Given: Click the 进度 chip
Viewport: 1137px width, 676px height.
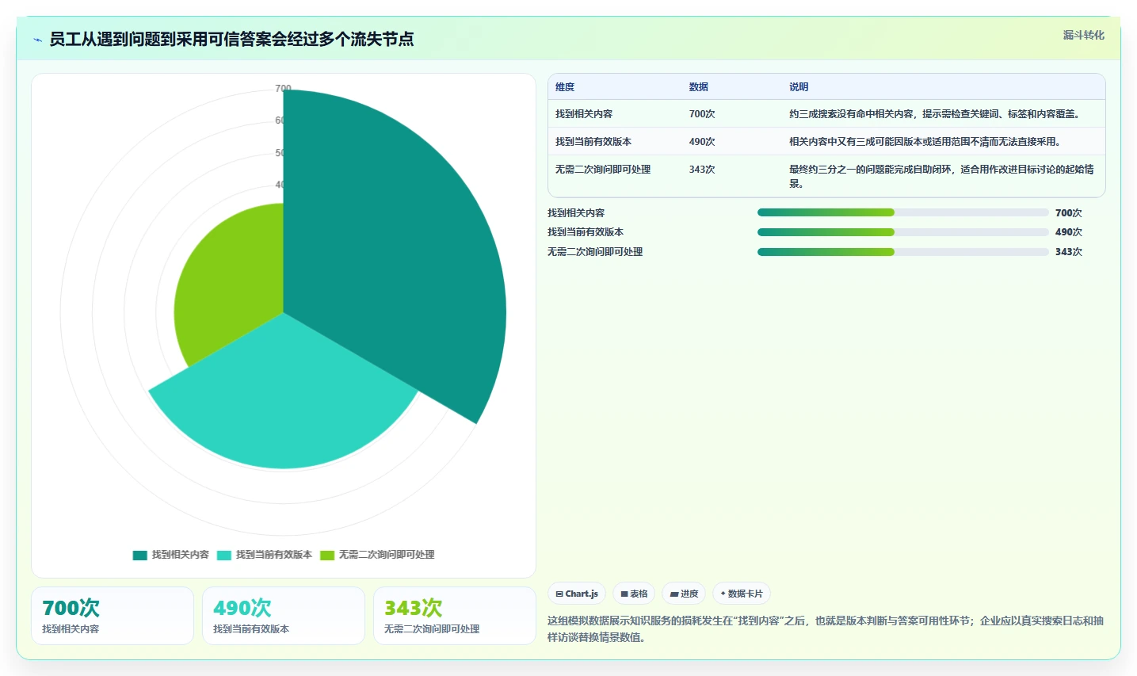Looking at the screenshot, I should pos(684,594).
